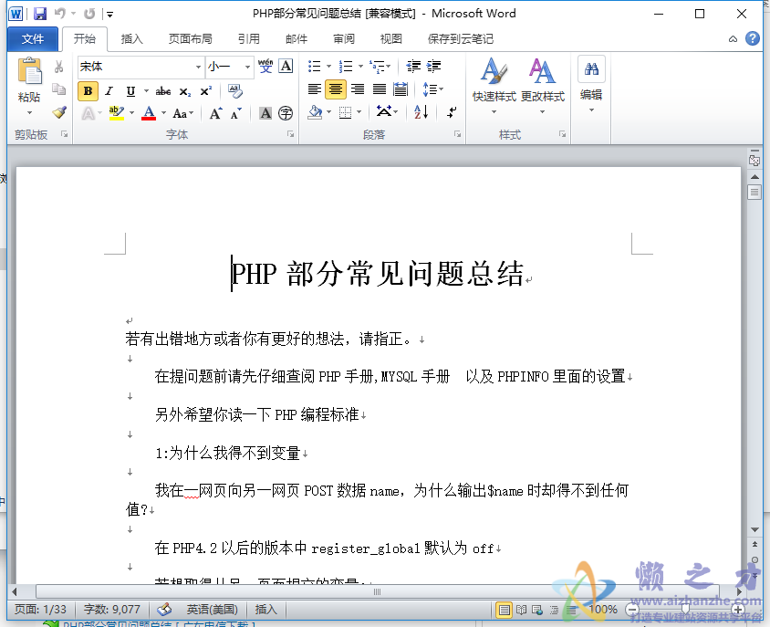Click the Clear Formatting eraser icon
Viewport: 770px width, 627px height.
coord(235,91)
